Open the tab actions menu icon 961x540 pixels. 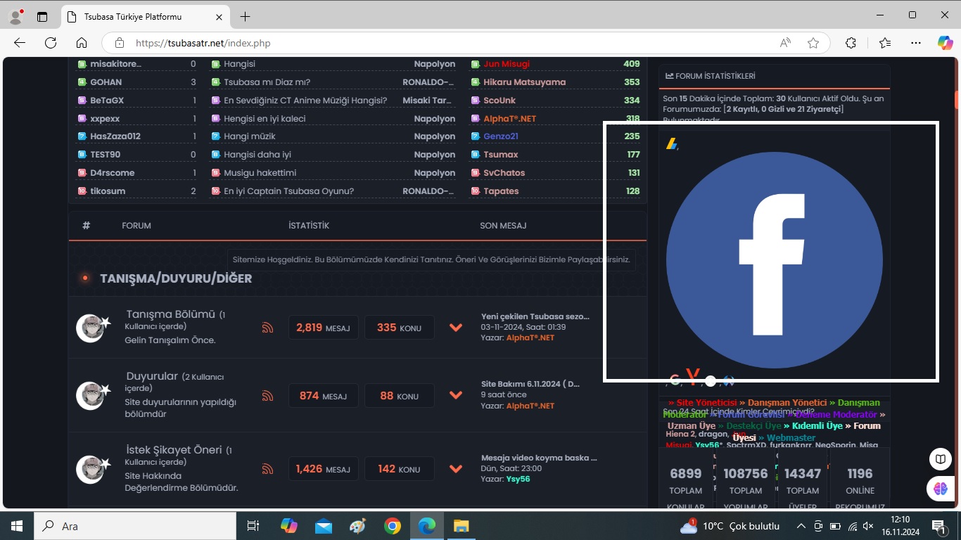[x=42, y=16]
